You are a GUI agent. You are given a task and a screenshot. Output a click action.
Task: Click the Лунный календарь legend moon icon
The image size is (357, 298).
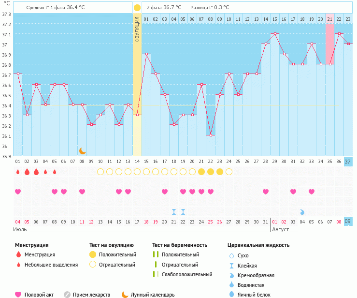point(125,294)
